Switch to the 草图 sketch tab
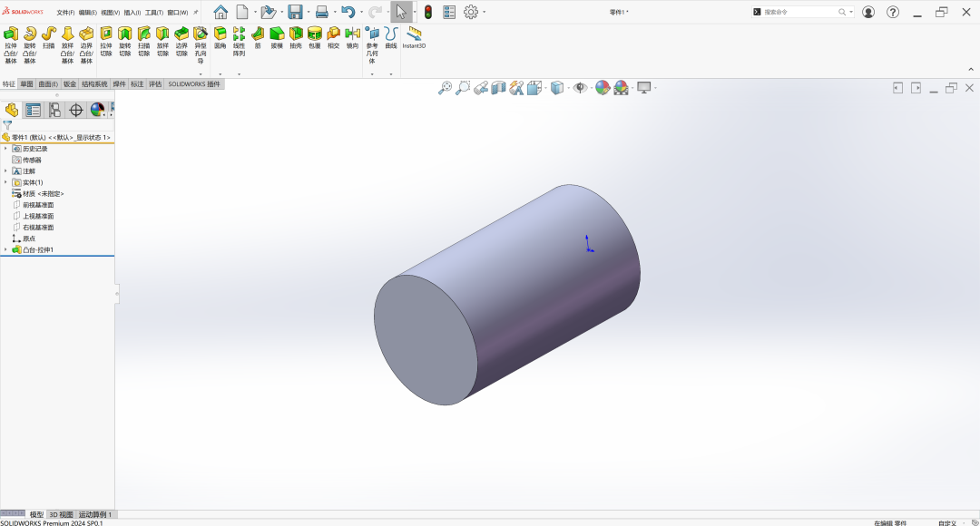The image size is (980, 526). [x=26, y=83]
